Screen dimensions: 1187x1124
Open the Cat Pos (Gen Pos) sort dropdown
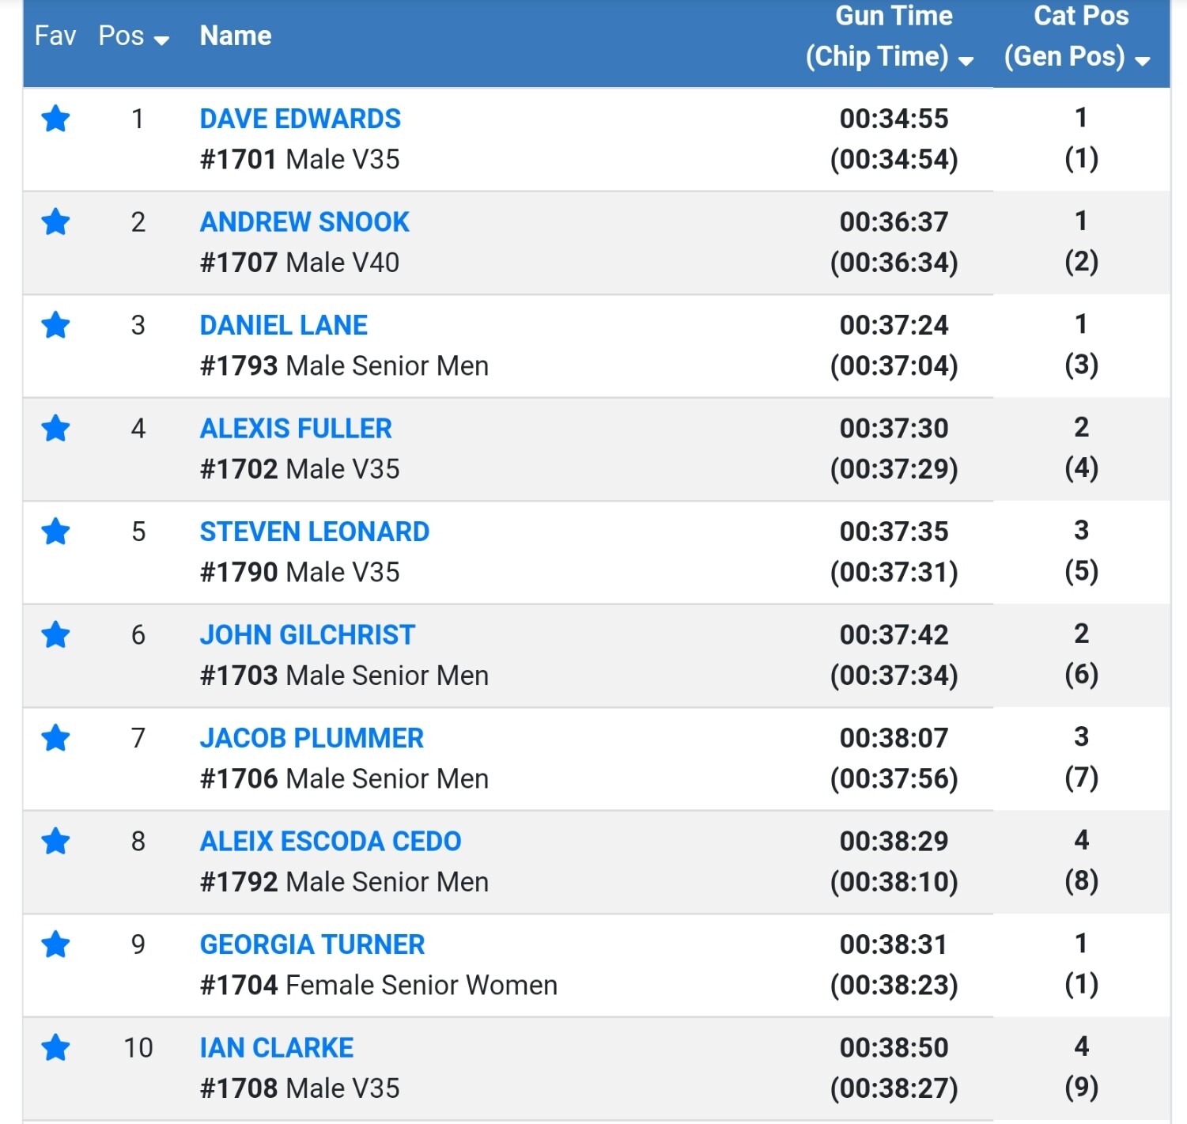1142,61
